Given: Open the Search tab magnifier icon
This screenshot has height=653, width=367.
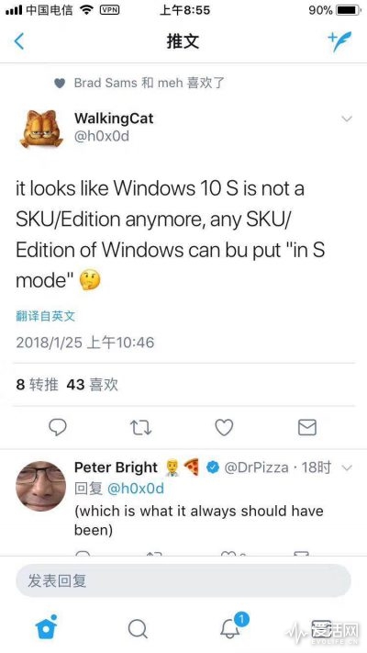Looking at the screenshot, I should click(x=138, y=628).
